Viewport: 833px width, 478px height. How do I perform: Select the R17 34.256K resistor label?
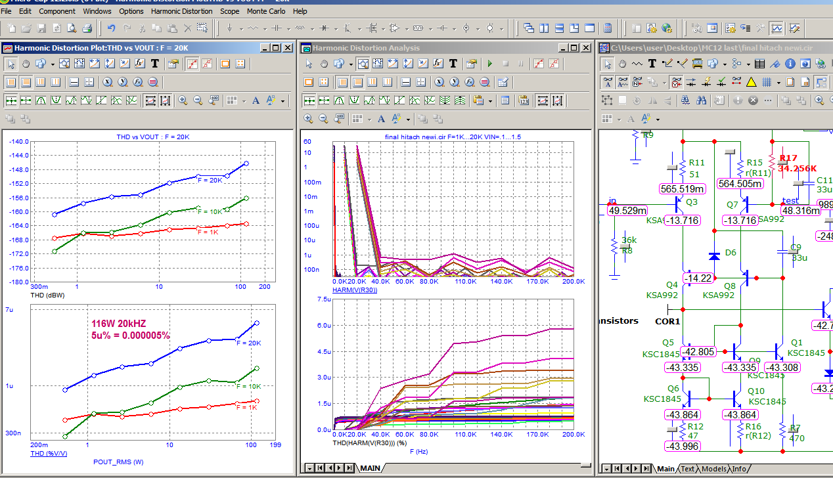coord(797,163)
